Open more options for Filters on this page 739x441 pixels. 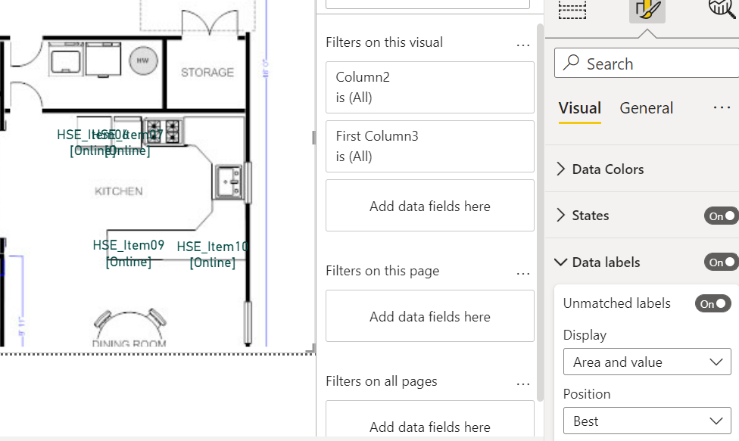(x=523, y=273)
